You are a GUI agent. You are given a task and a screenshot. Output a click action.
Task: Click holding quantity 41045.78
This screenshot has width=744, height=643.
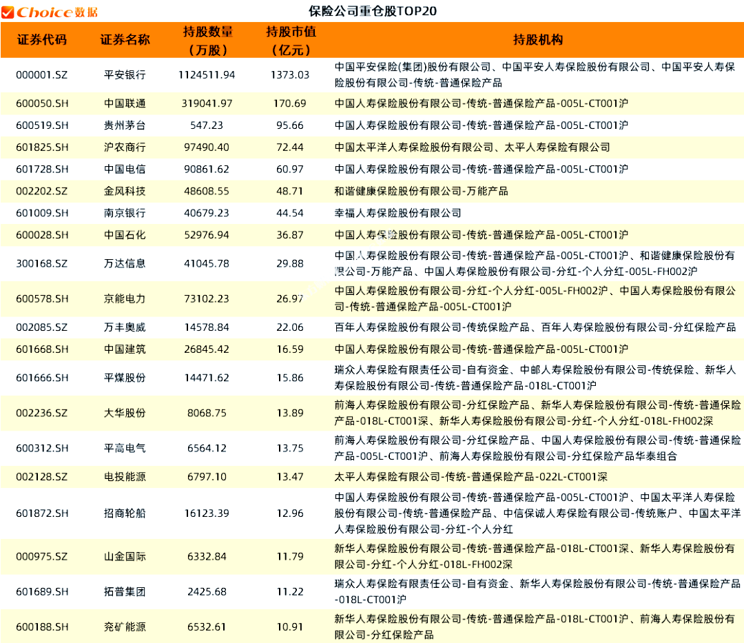(x=207, y=263)
